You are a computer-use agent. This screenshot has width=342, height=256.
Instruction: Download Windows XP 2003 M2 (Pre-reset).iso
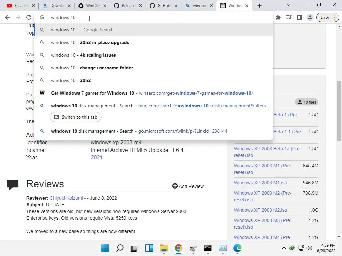point(263,196)
